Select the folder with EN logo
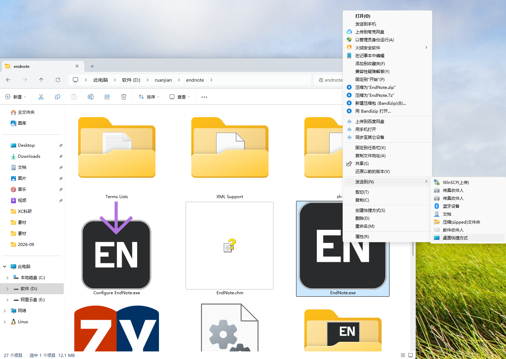 pos(343,330)
